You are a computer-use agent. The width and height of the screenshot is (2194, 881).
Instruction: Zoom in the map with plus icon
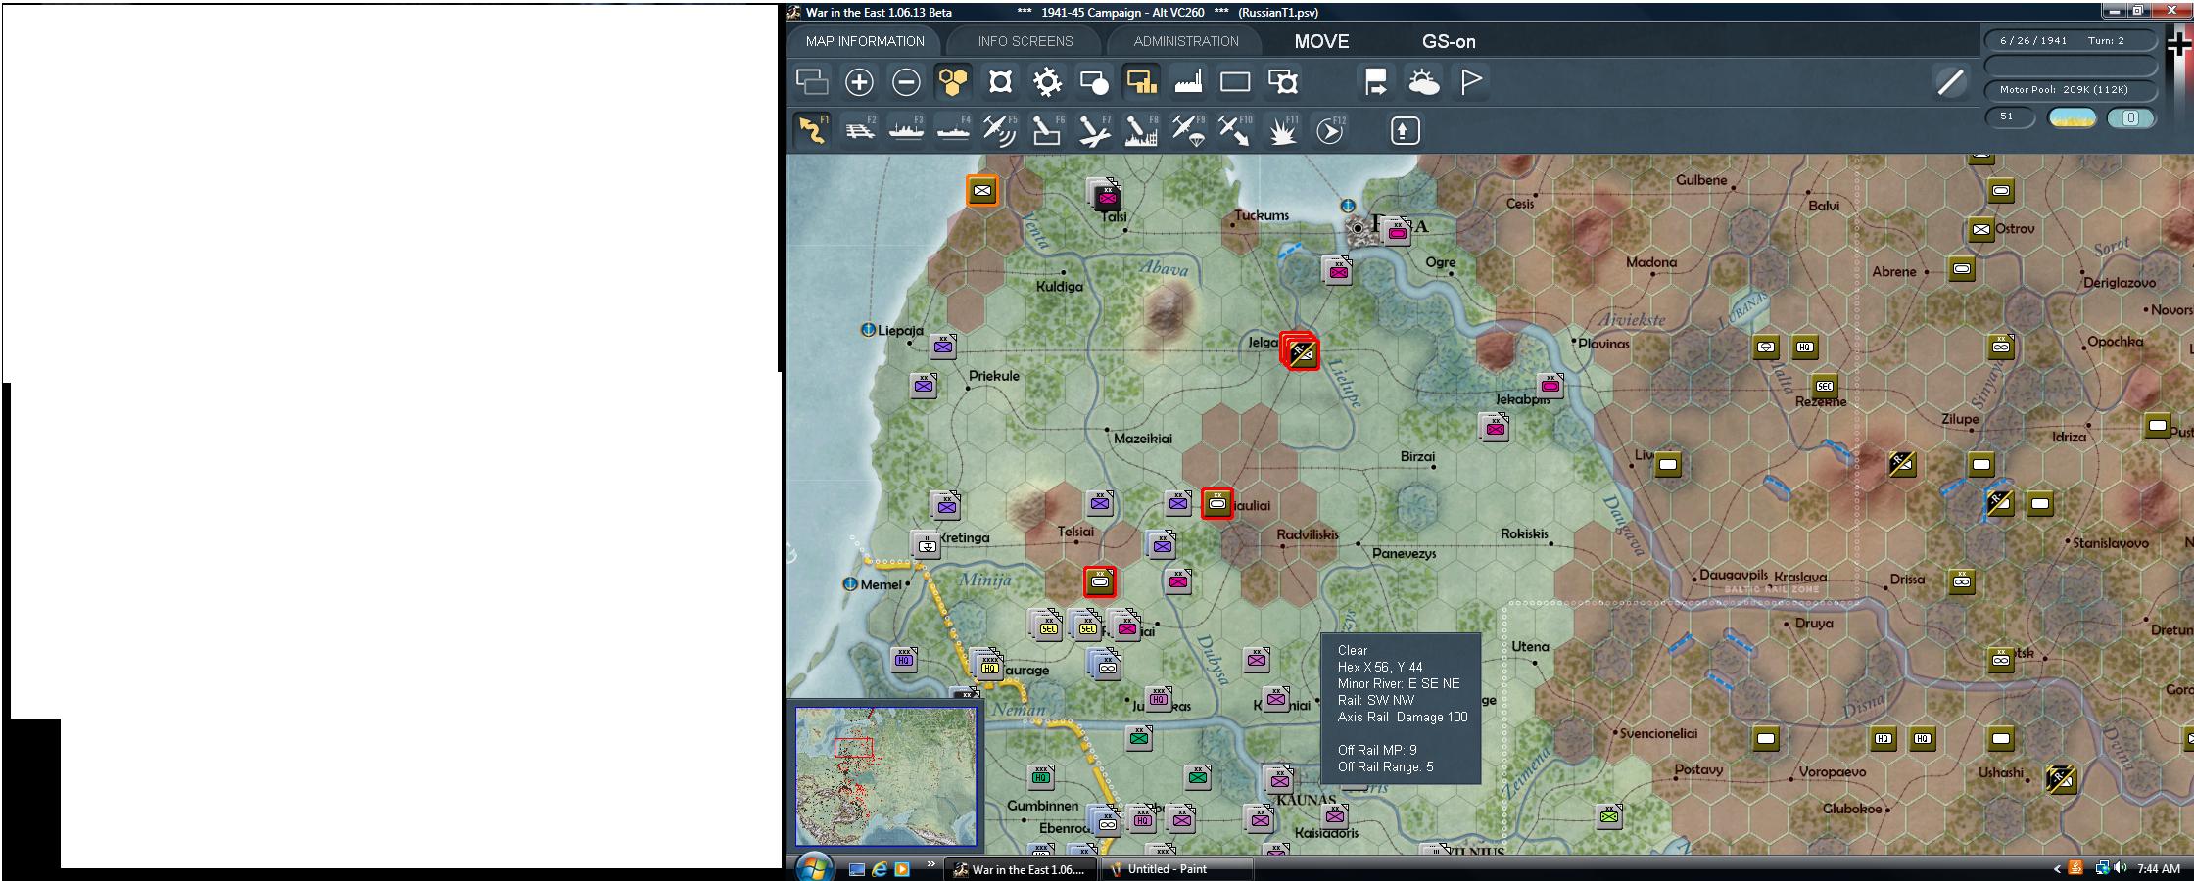pos(859,81)
